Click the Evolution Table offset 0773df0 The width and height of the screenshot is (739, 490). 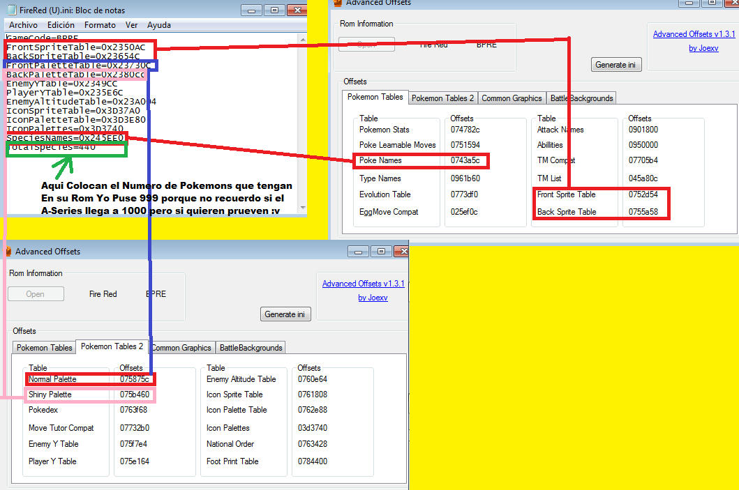tap(464, 194)
